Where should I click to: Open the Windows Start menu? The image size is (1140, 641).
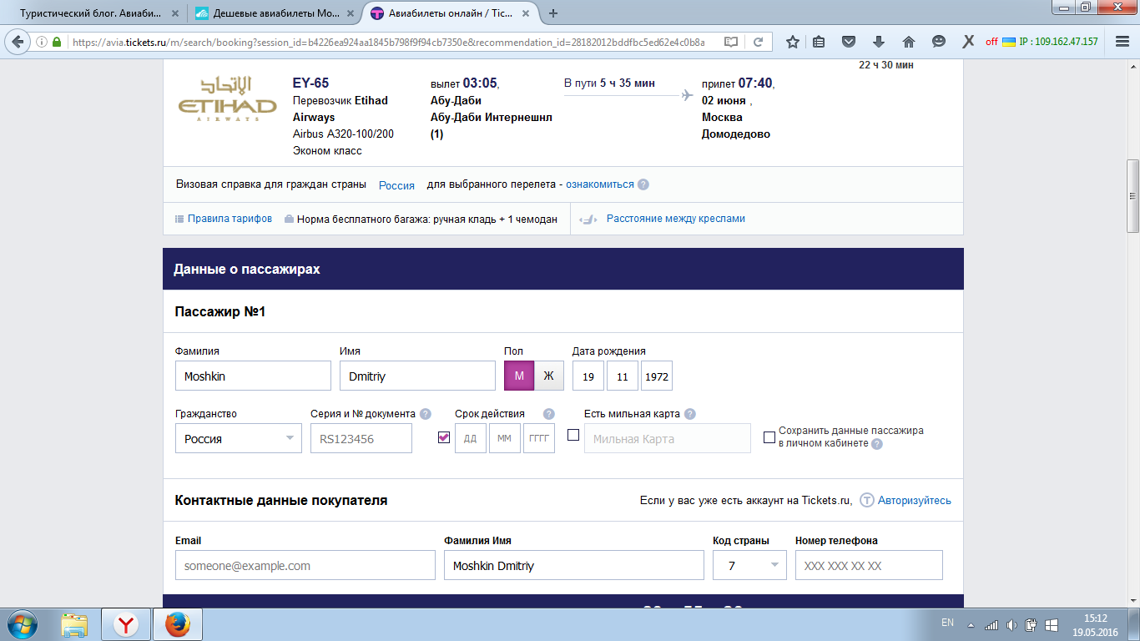pos(22,624)
